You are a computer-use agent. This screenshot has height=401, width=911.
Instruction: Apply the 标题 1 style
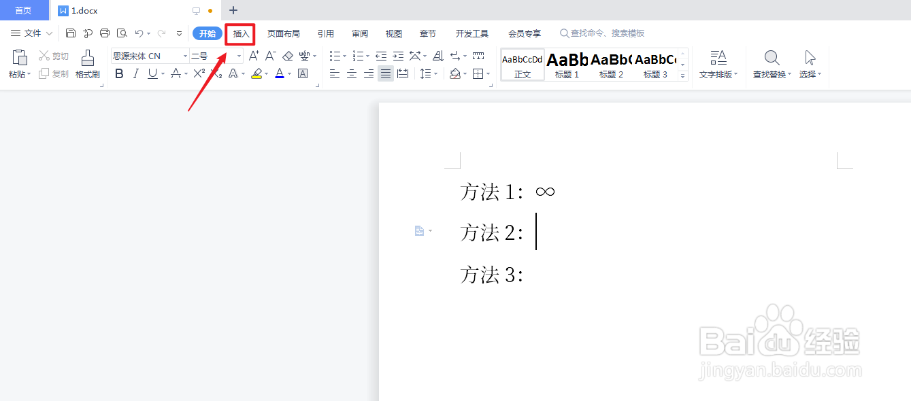click(x=566, y=65)
